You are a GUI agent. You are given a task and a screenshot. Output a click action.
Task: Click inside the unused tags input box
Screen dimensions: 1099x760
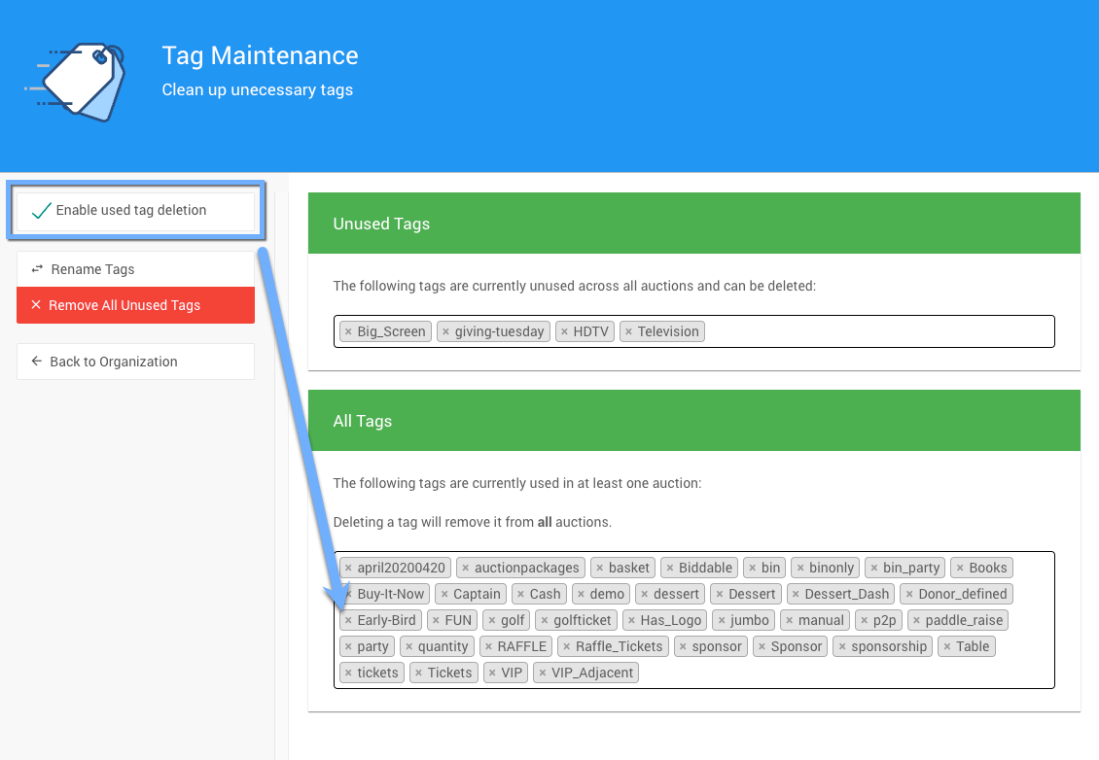[875, 331]
